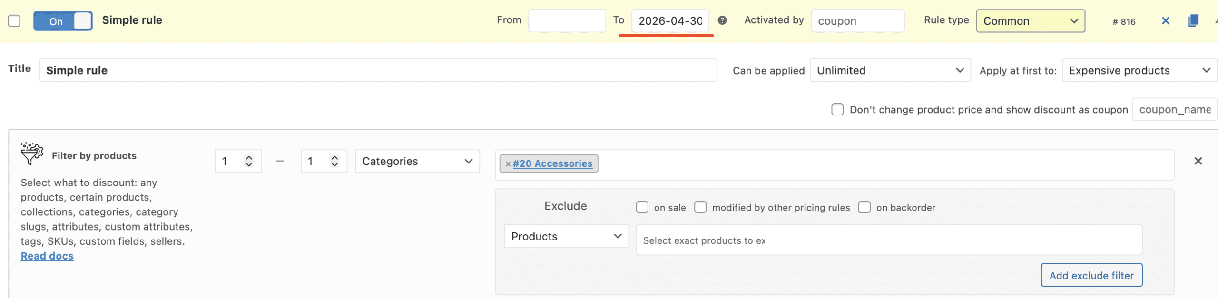Open the Read docs link

47,256
